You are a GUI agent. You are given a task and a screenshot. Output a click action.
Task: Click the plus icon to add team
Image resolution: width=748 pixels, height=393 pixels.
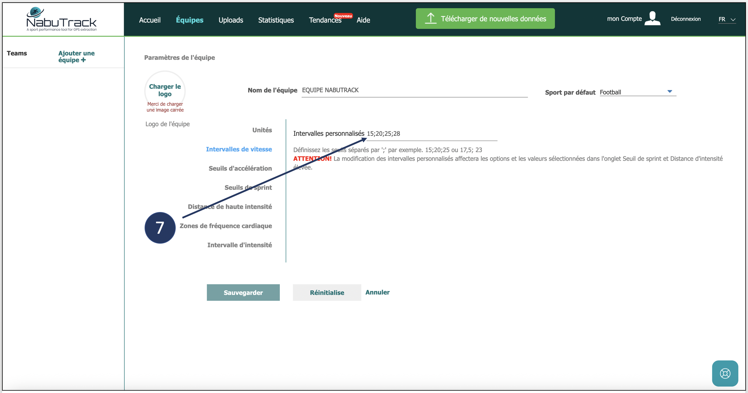(84, 60)
